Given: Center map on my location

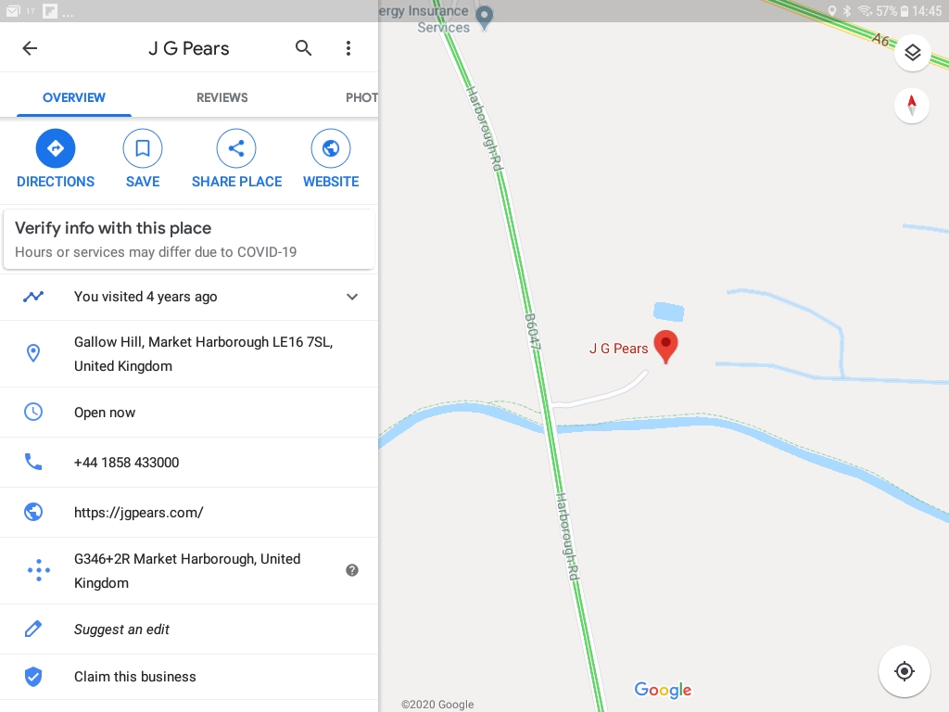Looking at the screenshot, I should pyautogui.click(x=905, y=671).
